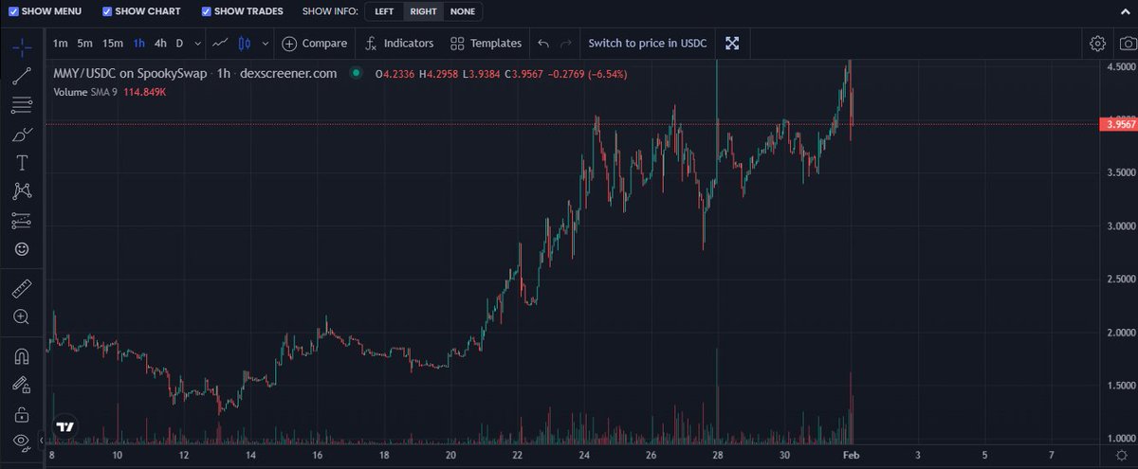Select the D daily timeframe
This screenshot has height=469, width=1138.
(x=179, y=43)
